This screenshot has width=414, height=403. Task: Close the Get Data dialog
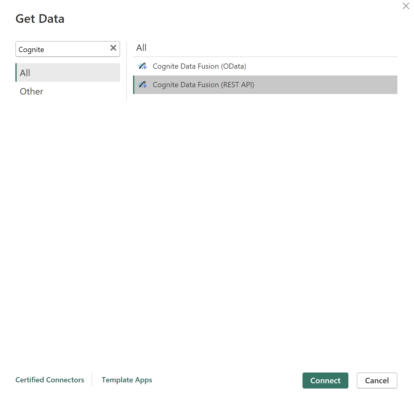406,6
